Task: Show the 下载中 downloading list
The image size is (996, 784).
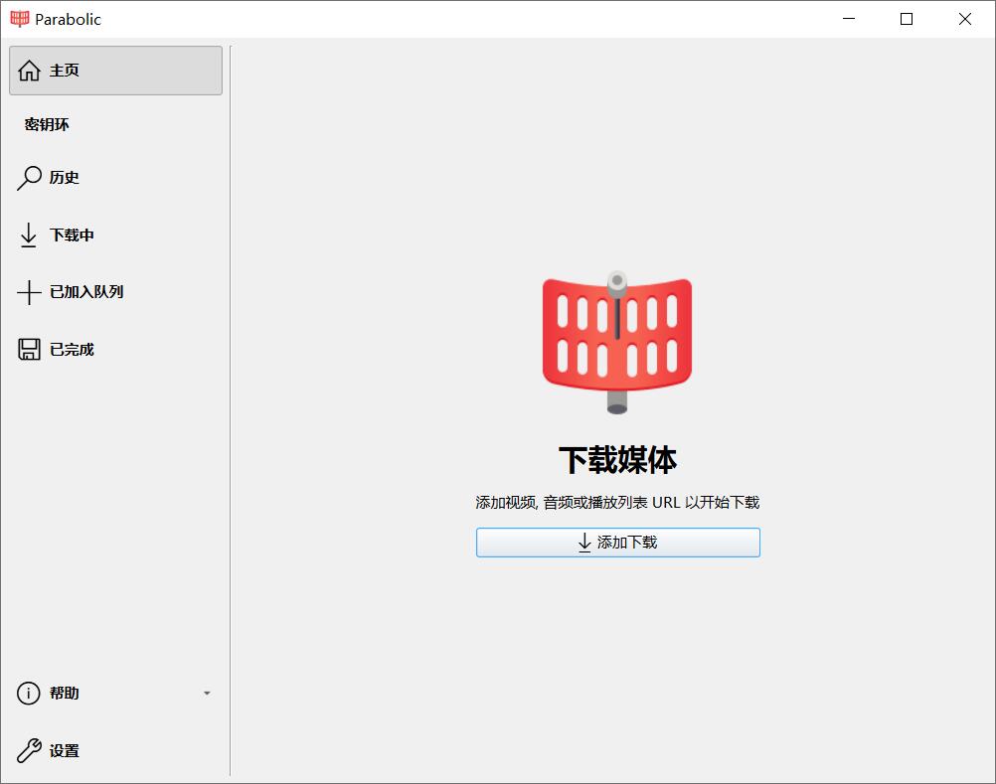Action: click(115, 235)
